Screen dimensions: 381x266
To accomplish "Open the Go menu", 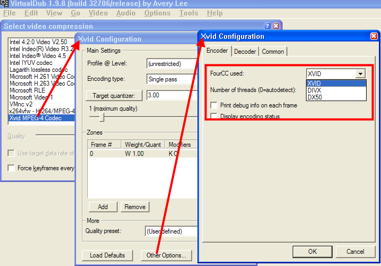I will (76, 13).
